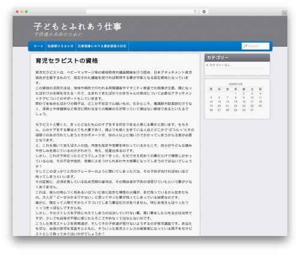Click the 月 weekday column header
300x254 pixels.
coord(211,89)
